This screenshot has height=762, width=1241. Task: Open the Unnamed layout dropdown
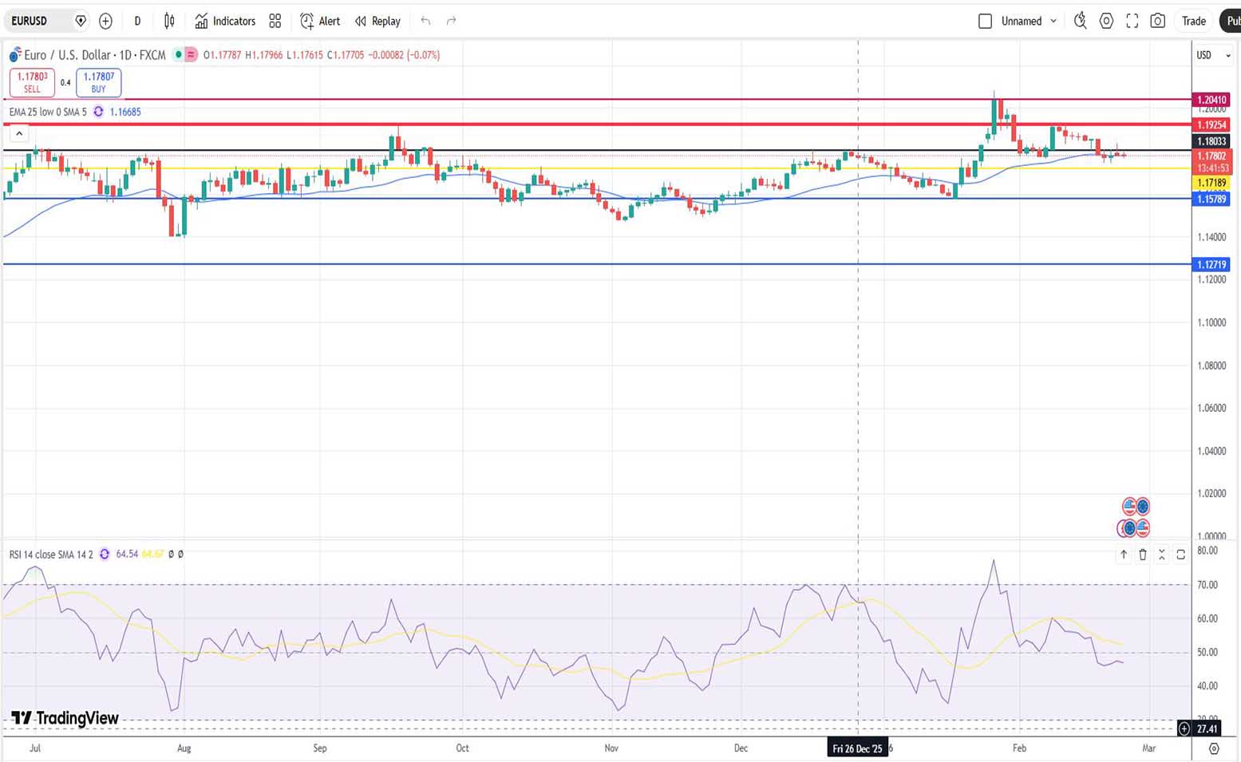point(1053,22)
